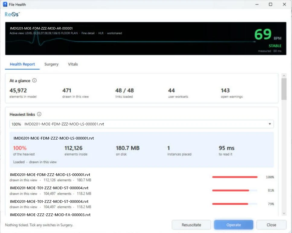This screenshot has width=292, height=233.
Task: Click the MOD-AR-000001 model name in the monitor
Action: tap(41, 28)
